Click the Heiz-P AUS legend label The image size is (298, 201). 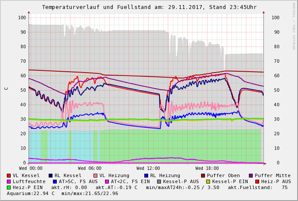click(x=276, y=181)
